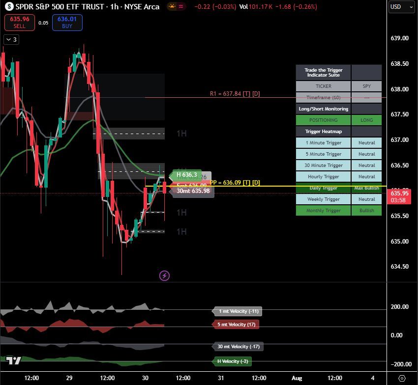Click the current price label 635.95
The height and width of the screenshot is (385, 418).
tap(399, 196)
